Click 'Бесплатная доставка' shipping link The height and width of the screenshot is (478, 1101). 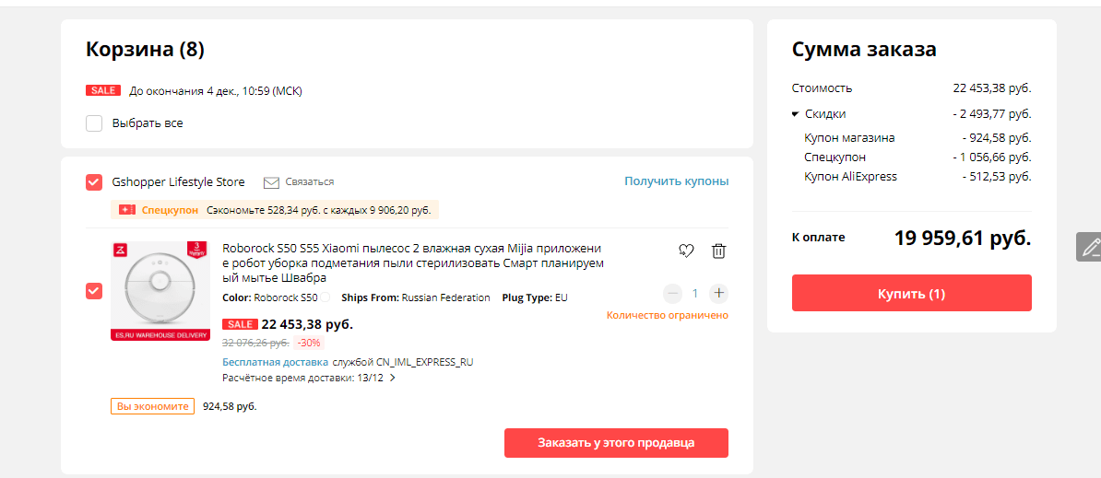point(275,362)
